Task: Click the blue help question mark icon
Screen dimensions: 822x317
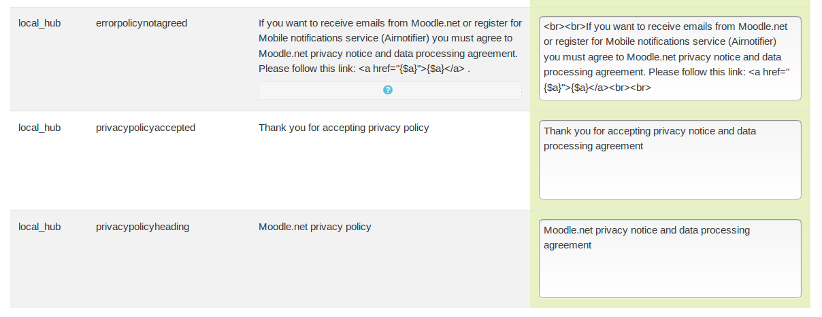Action: tap(388, 90)
